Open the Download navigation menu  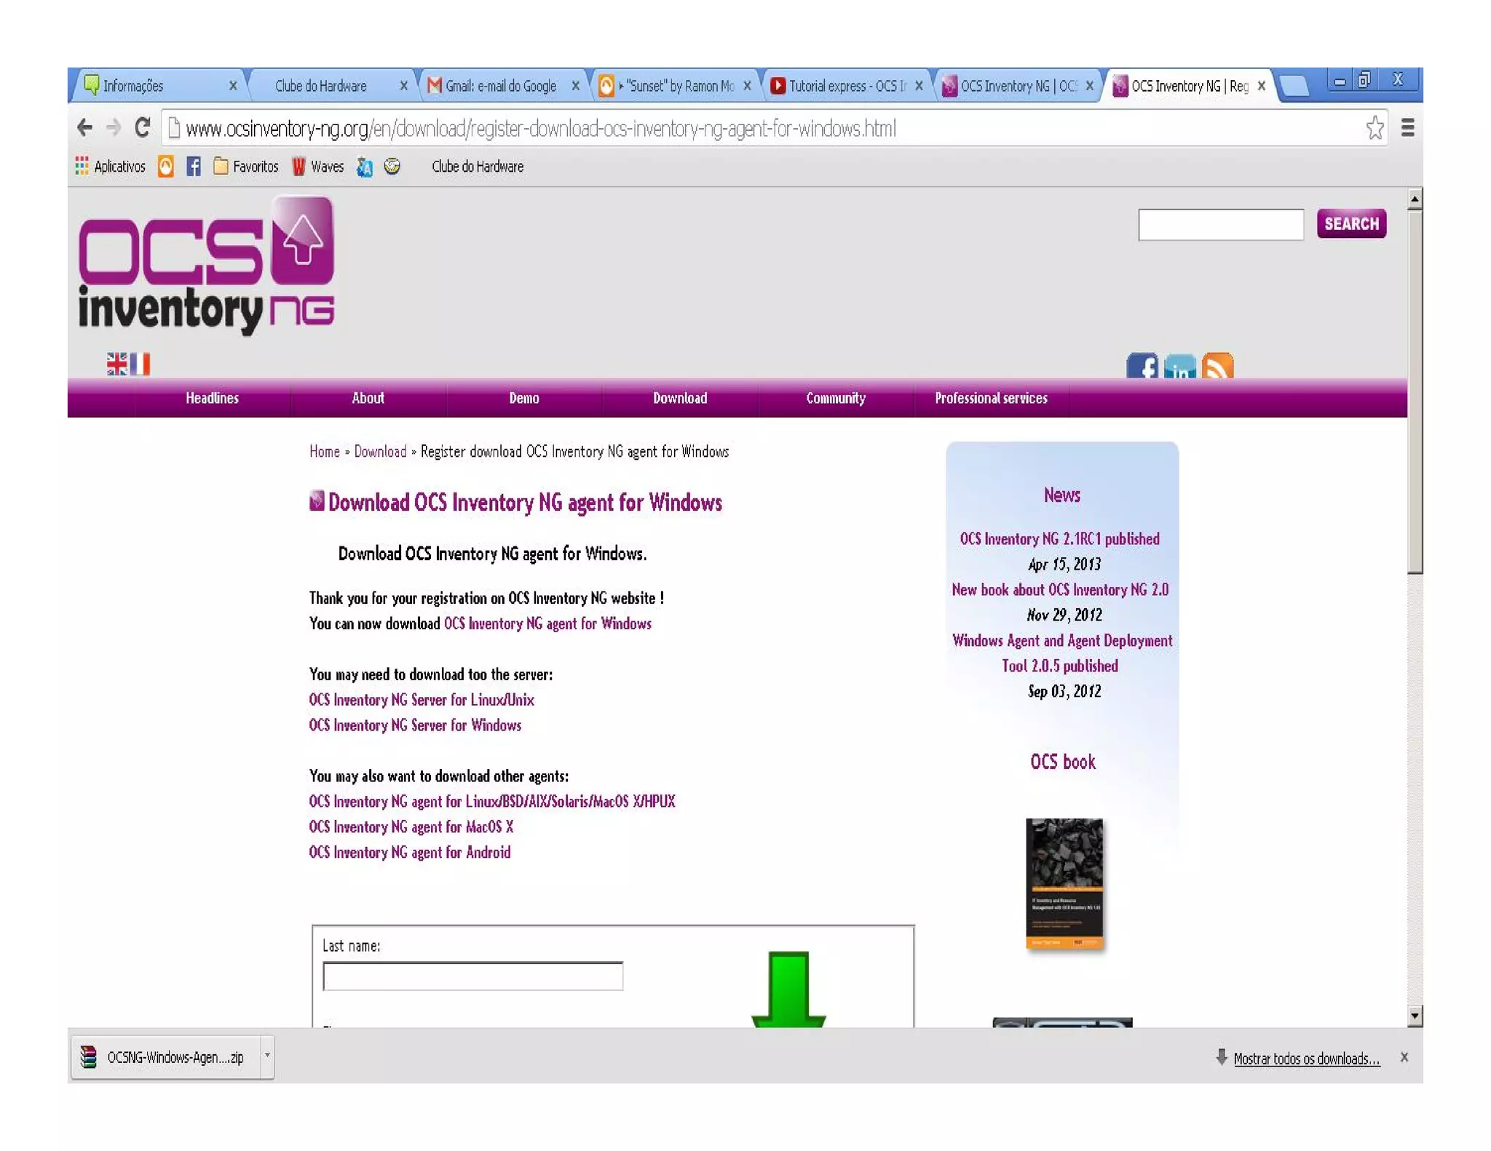[x=679, y=398]
